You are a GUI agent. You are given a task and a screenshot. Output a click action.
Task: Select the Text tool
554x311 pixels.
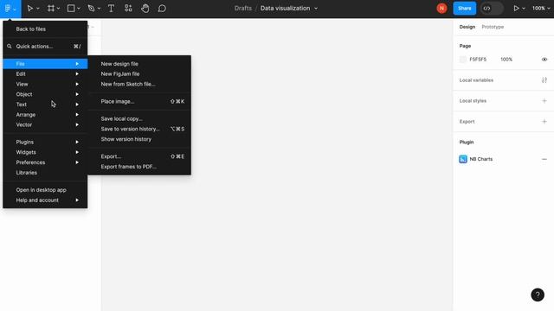coord(111,8)
